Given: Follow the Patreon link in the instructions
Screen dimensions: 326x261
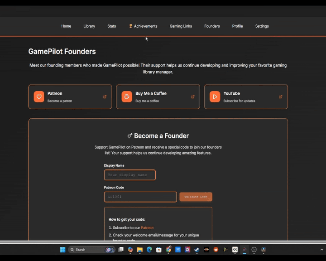Looking at the screenshot, I should 147,228.
